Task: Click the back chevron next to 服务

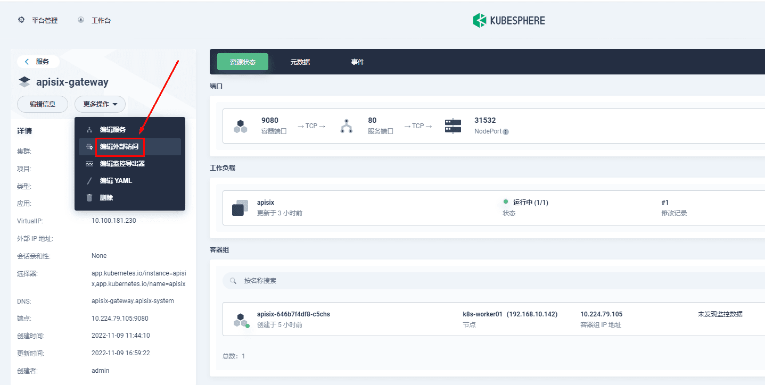Action: coord(27,62)
